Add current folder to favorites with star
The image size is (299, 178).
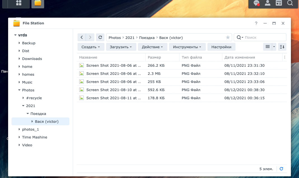point(228,38)
